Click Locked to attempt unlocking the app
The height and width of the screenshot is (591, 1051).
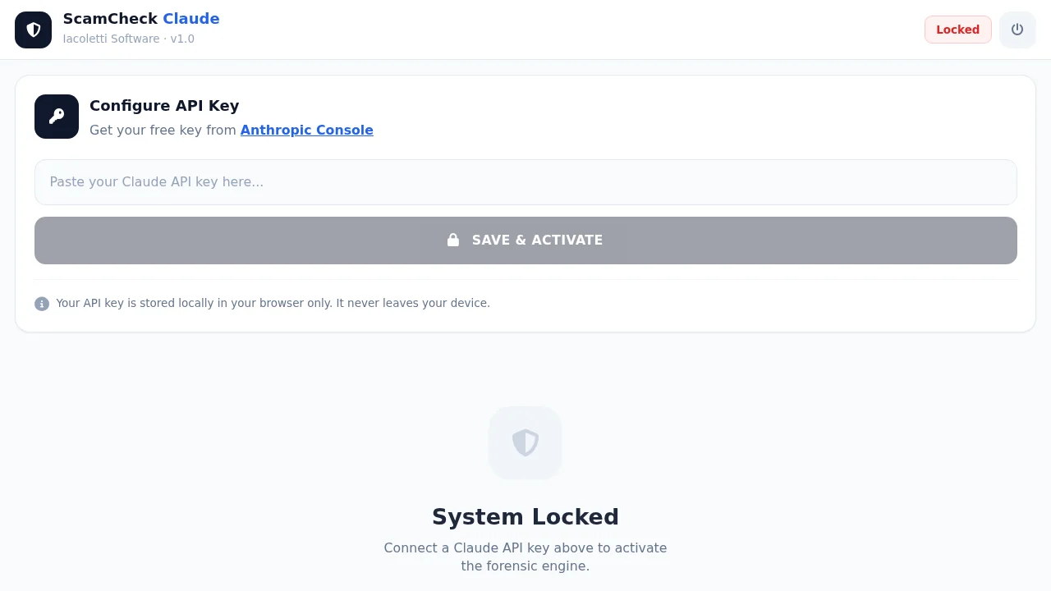[x=957, y=30]
